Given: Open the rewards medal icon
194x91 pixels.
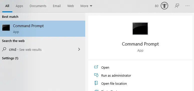Looking at the screenshot, I should coord(164,6).
